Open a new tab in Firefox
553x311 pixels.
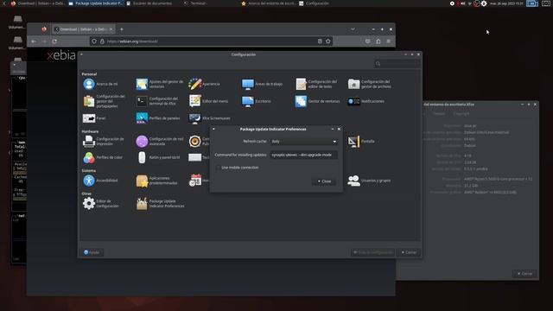(122, 29)
